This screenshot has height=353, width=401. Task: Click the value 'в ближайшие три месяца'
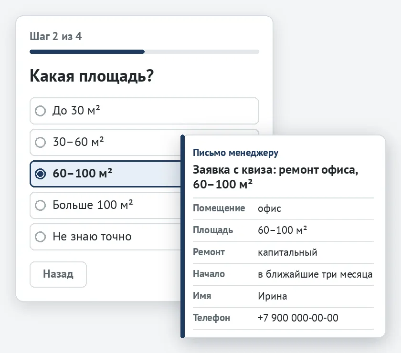(x=315, y=274)
